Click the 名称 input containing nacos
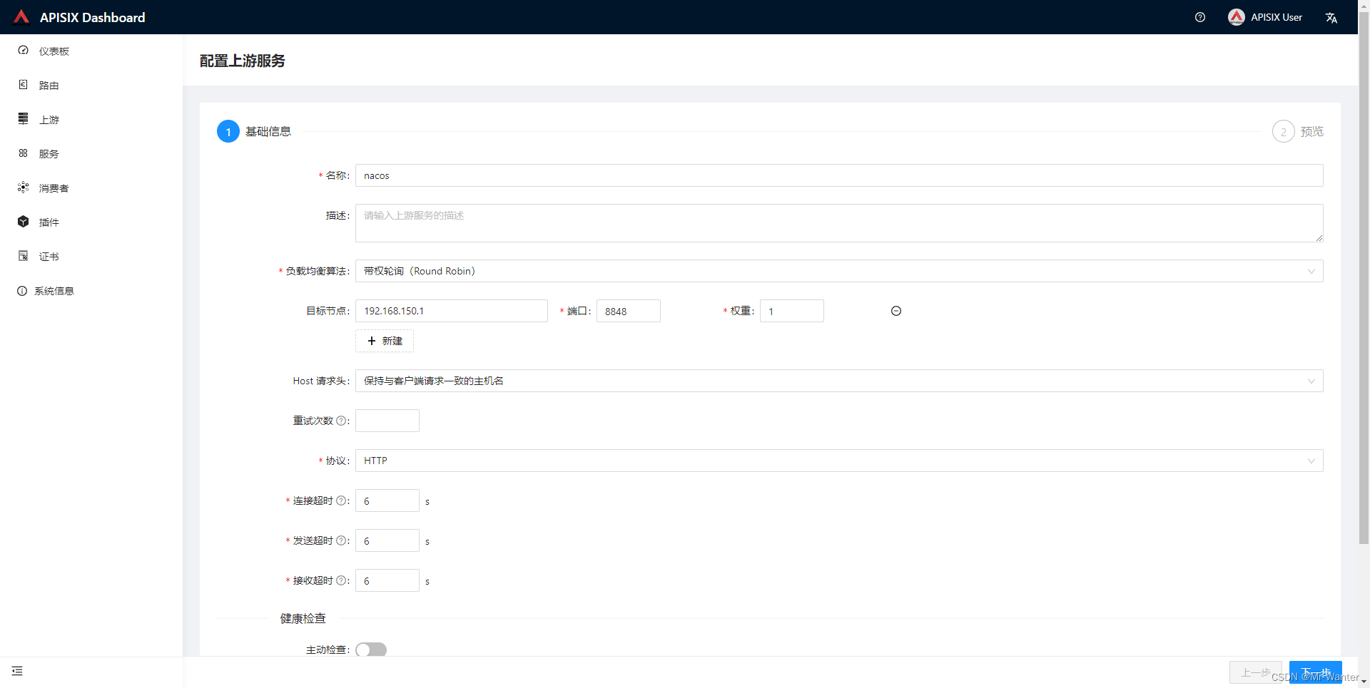This screenshot has height=688, width=1370. coord(839,175)
